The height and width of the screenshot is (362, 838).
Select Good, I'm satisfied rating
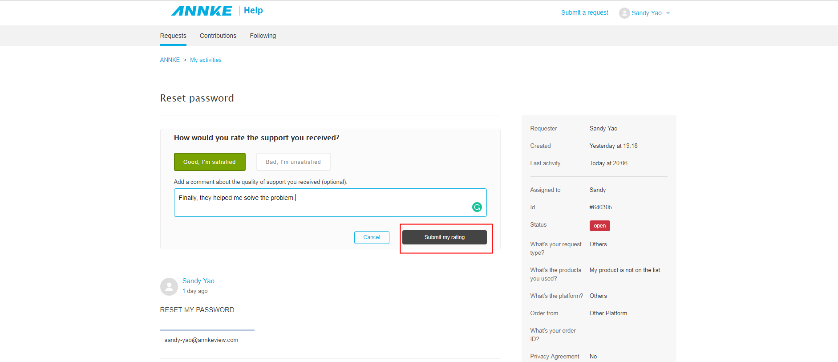(x=210, y=162)
